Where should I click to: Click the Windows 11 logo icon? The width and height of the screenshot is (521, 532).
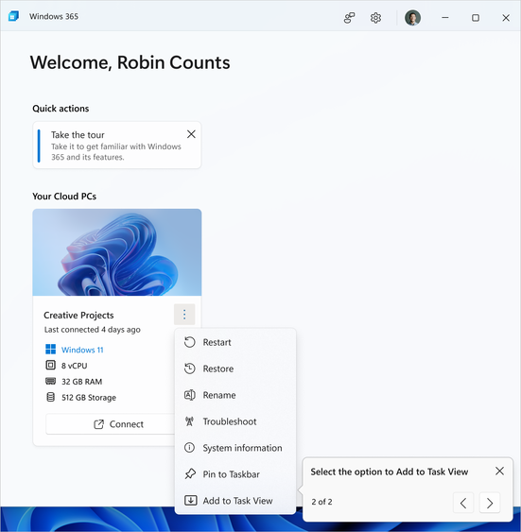point(50,349)
